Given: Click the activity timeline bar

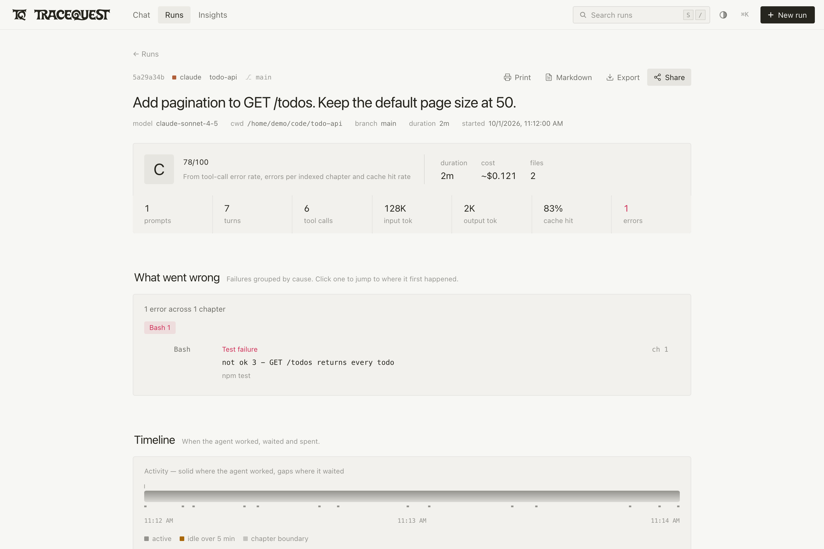Looking at the screenshot, I should click(x=412, y=496).
